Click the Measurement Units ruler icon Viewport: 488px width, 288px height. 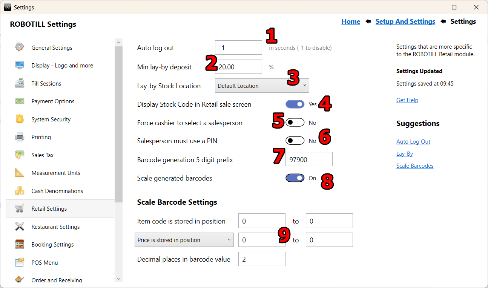point(20,173)
